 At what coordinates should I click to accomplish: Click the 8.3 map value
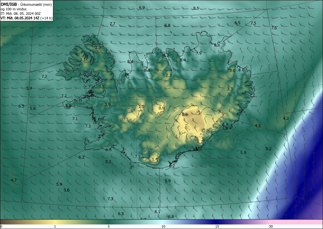166,56
